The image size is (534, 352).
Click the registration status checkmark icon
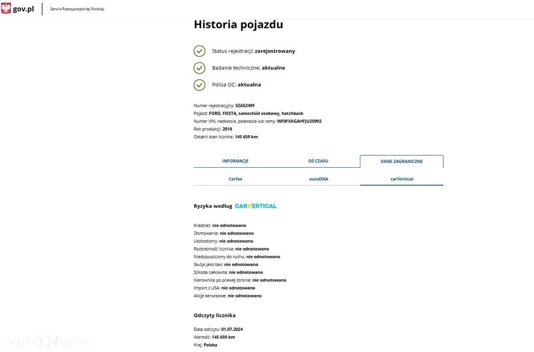[199, 51]
